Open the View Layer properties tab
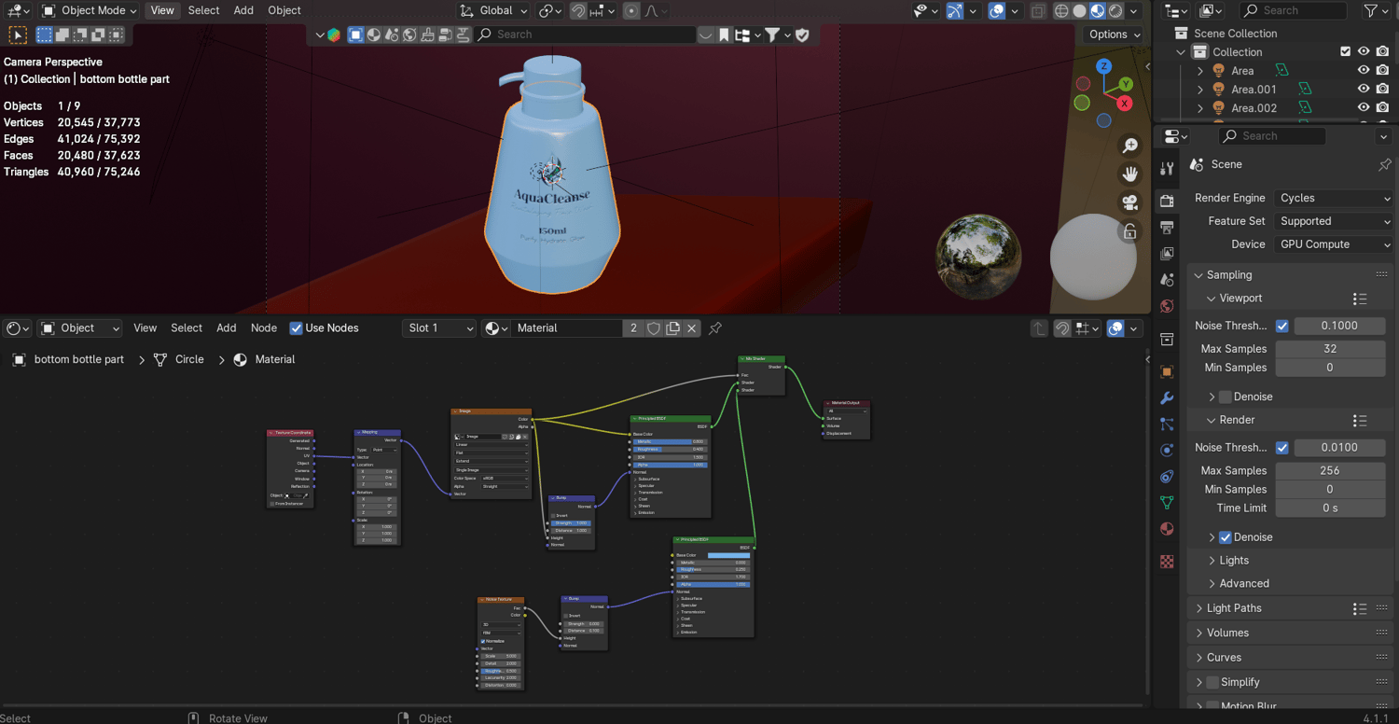This screenshot has height=724, width=1399. click(1167, 253)
